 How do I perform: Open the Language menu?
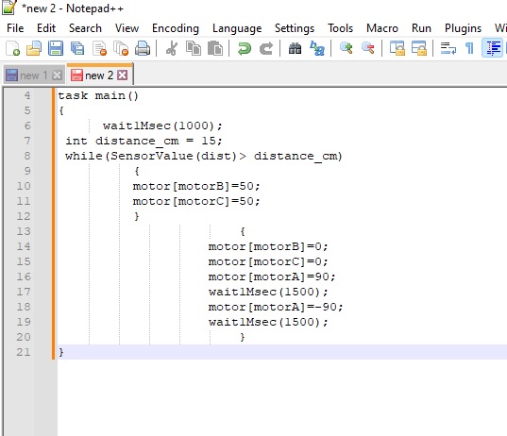tap(237, 28)
